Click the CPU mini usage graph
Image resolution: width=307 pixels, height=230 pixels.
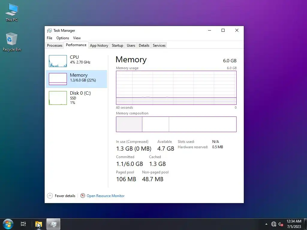coord(58,61)
